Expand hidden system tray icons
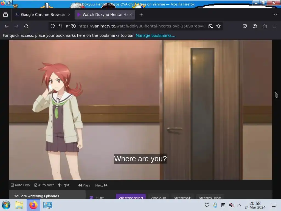281x211 pixels. (239, 205)
